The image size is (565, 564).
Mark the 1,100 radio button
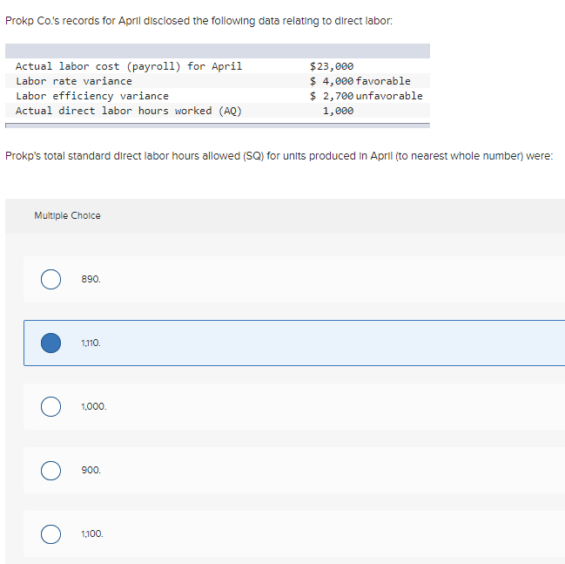(x=50, y=533)
